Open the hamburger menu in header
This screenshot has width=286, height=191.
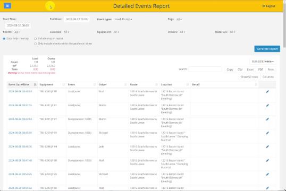(x=7, y=6)
